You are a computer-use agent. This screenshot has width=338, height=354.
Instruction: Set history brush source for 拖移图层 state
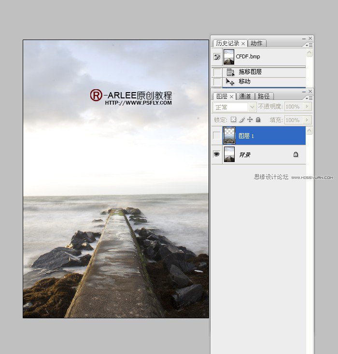coord(217,72)
